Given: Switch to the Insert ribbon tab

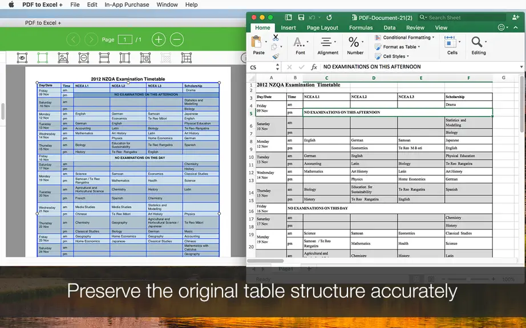Looking at the screenshot, I should click(x=289, y=28).
